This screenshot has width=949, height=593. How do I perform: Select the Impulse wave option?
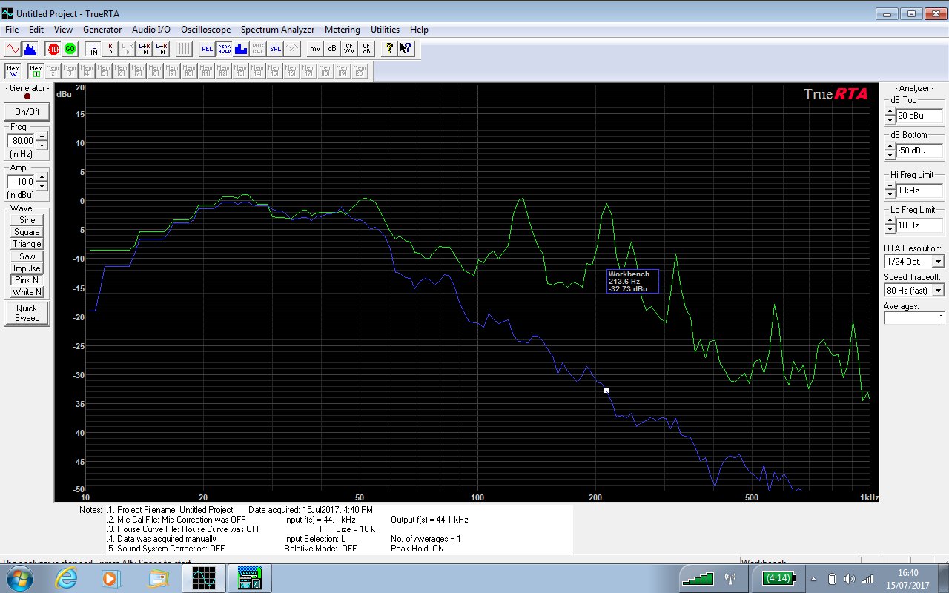[27, 268]
